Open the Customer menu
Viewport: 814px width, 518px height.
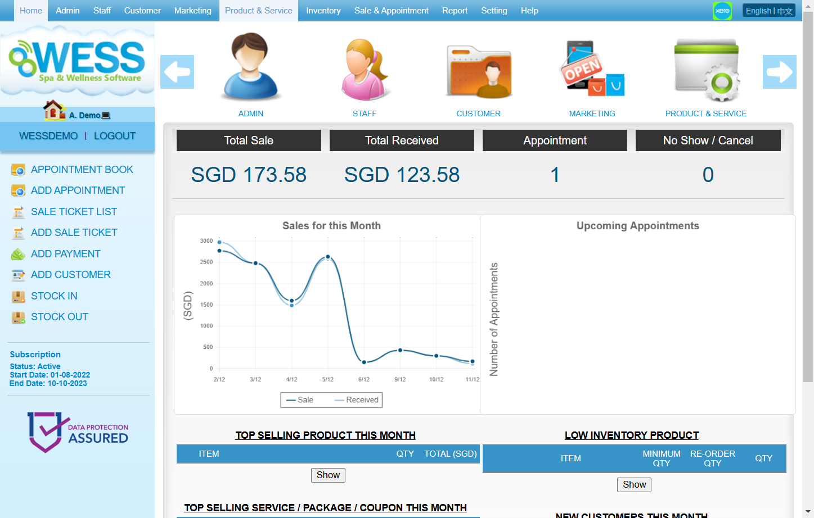142,11
